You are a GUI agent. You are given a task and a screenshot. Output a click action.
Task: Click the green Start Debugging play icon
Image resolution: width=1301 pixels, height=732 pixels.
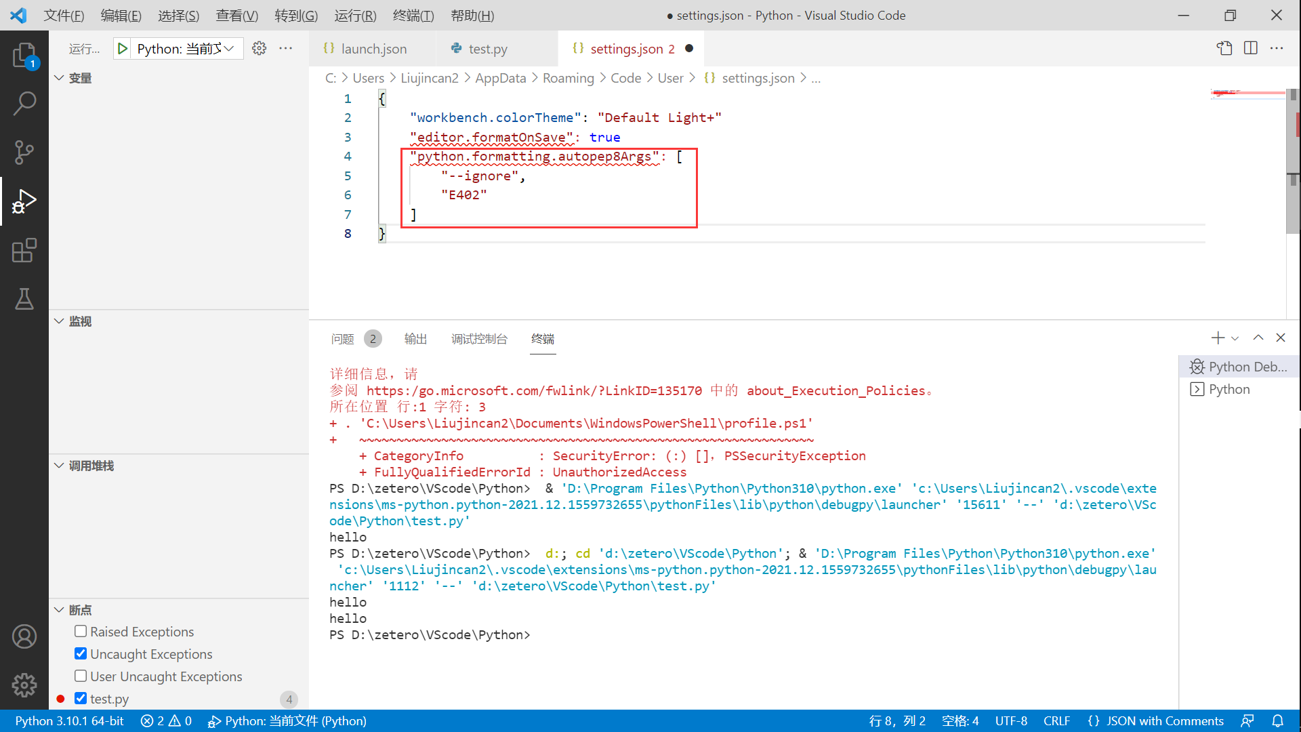click(x=123, y=49)
